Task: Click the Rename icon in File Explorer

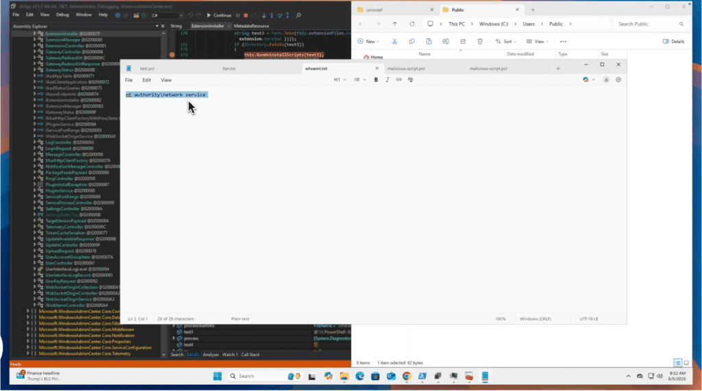Action: pos(446,41)
